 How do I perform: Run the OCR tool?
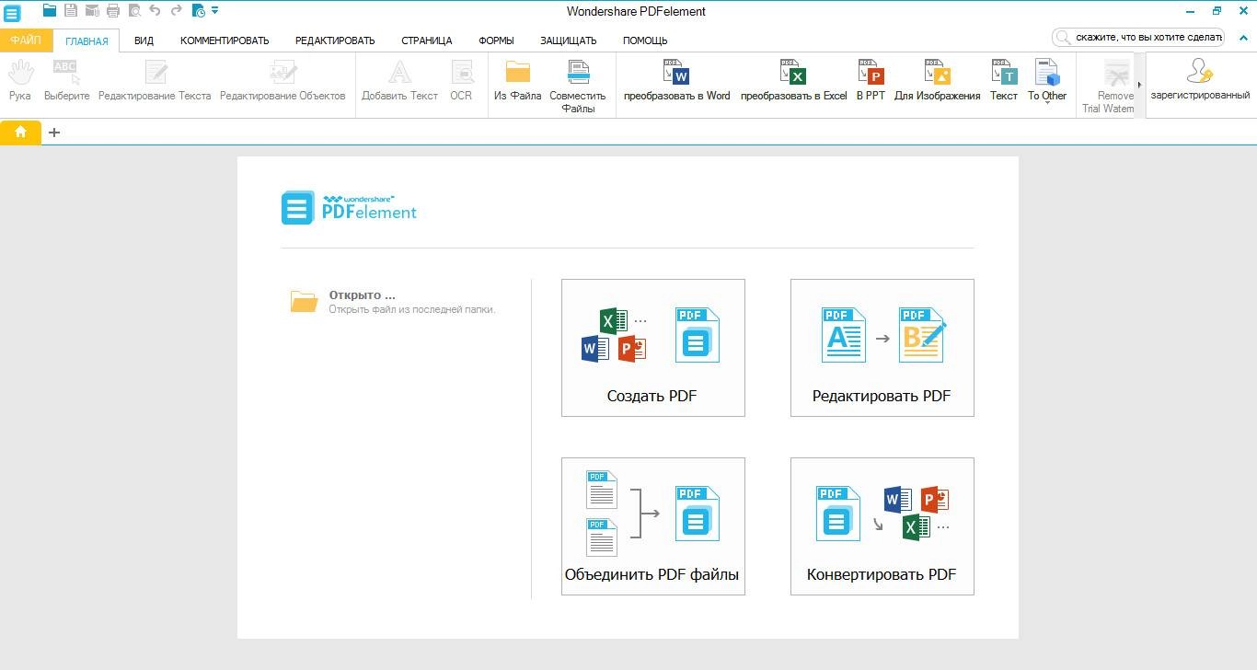coord(461,80)
